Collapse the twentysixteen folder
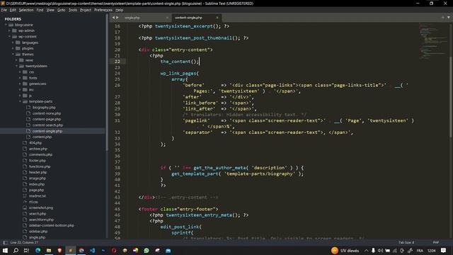The height and width of the screenshot is (255, 453). 16,66
